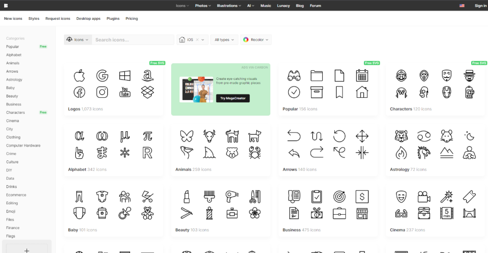Click the Instagram logo icon
This screenshot has height=253, width=488.
coord(102,92)
